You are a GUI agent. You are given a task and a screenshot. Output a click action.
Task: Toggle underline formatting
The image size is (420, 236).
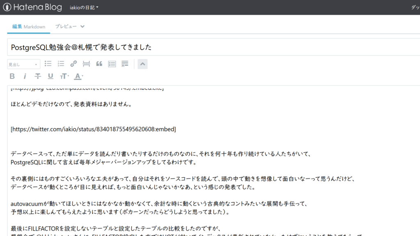[50, 76]
